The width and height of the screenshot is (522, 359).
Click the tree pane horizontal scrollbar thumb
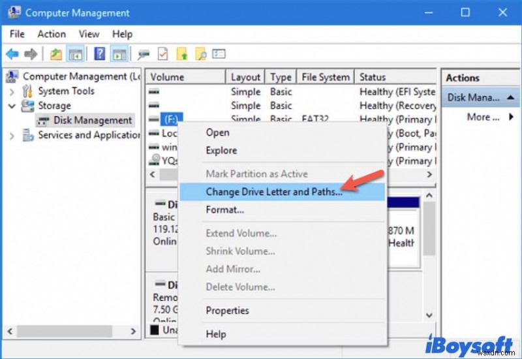[65, 332]
